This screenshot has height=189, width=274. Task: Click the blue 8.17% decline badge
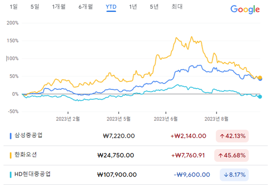232,175
